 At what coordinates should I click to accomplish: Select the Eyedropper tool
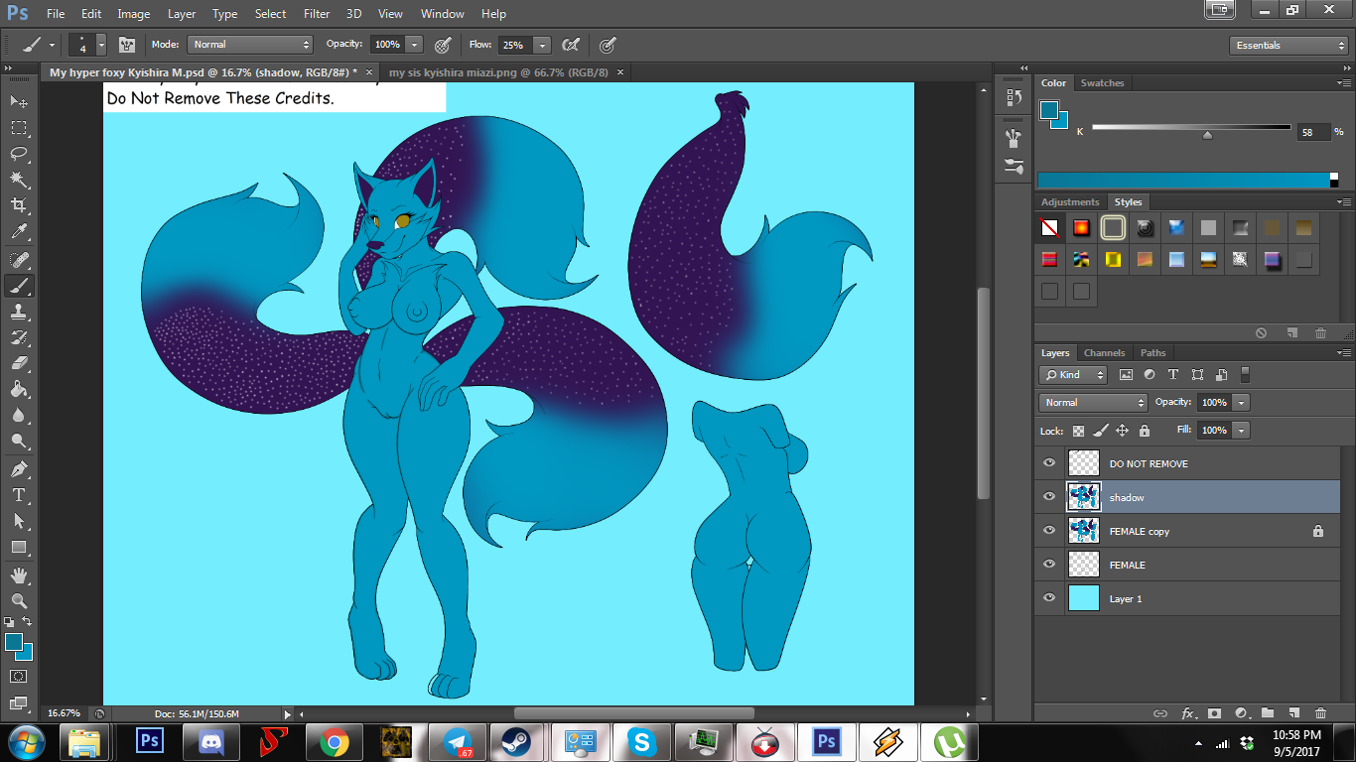click(19, 232)
